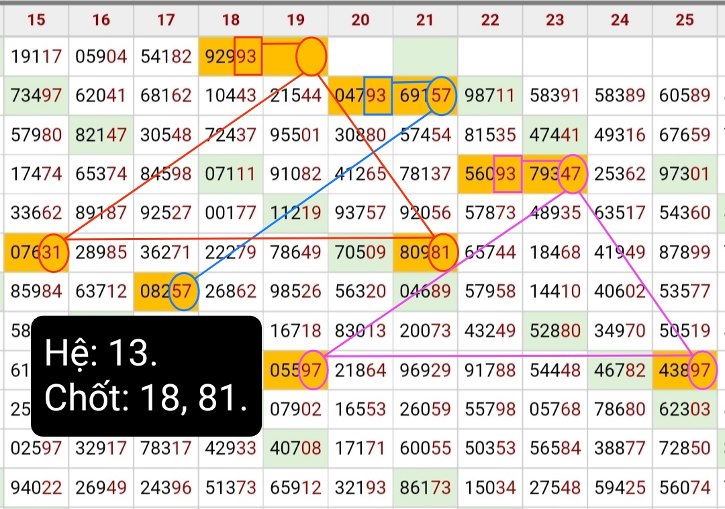The width and height of the screenshot is (725, 509).
Task: Select the cell 91788
Action: (x=490, y=370)
